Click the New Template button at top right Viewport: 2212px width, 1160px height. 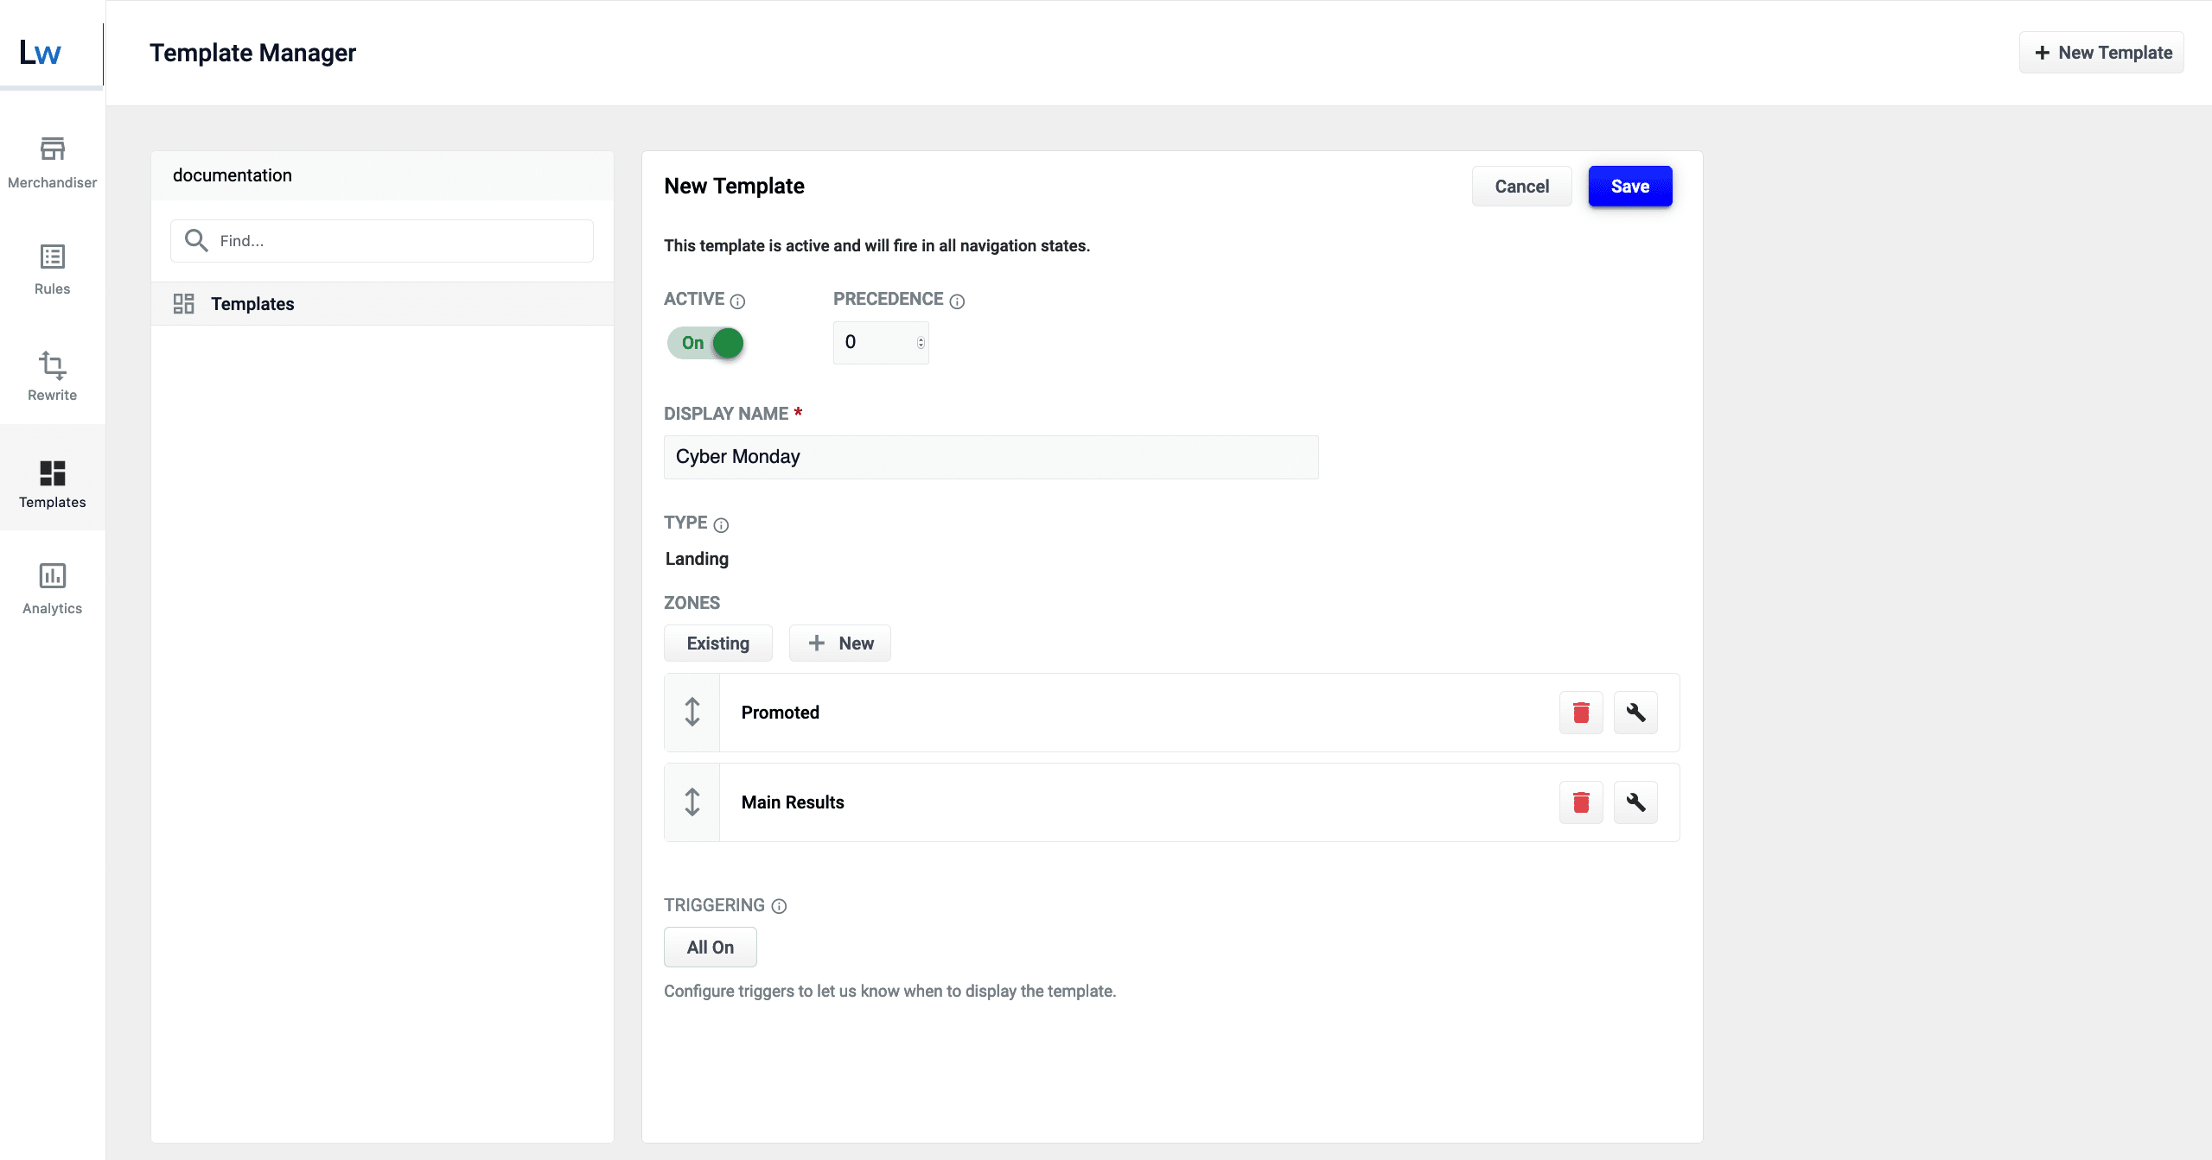tap(2101, 53)
